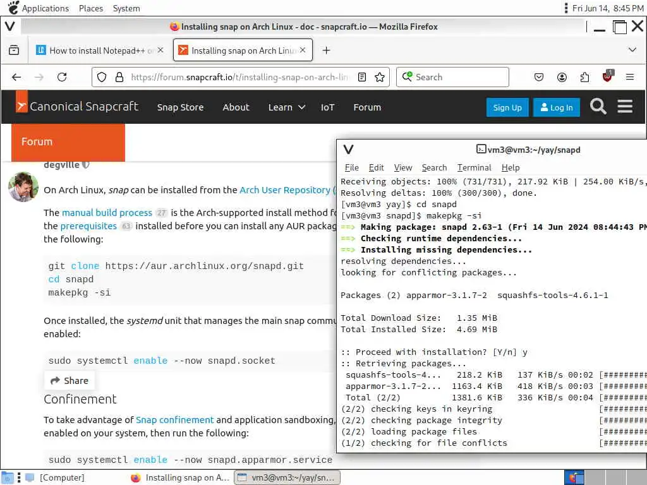Click show desktop icon in taskbar
Screen dimensions: 647x485
coord(7,477)
